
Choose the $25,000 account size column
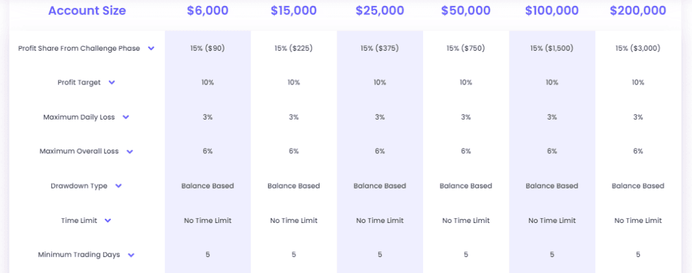[380, 11]
